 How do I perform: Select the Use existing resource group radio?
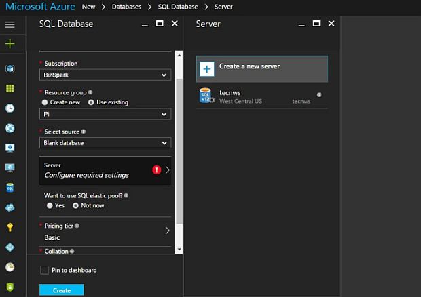[x=91, y=102]
